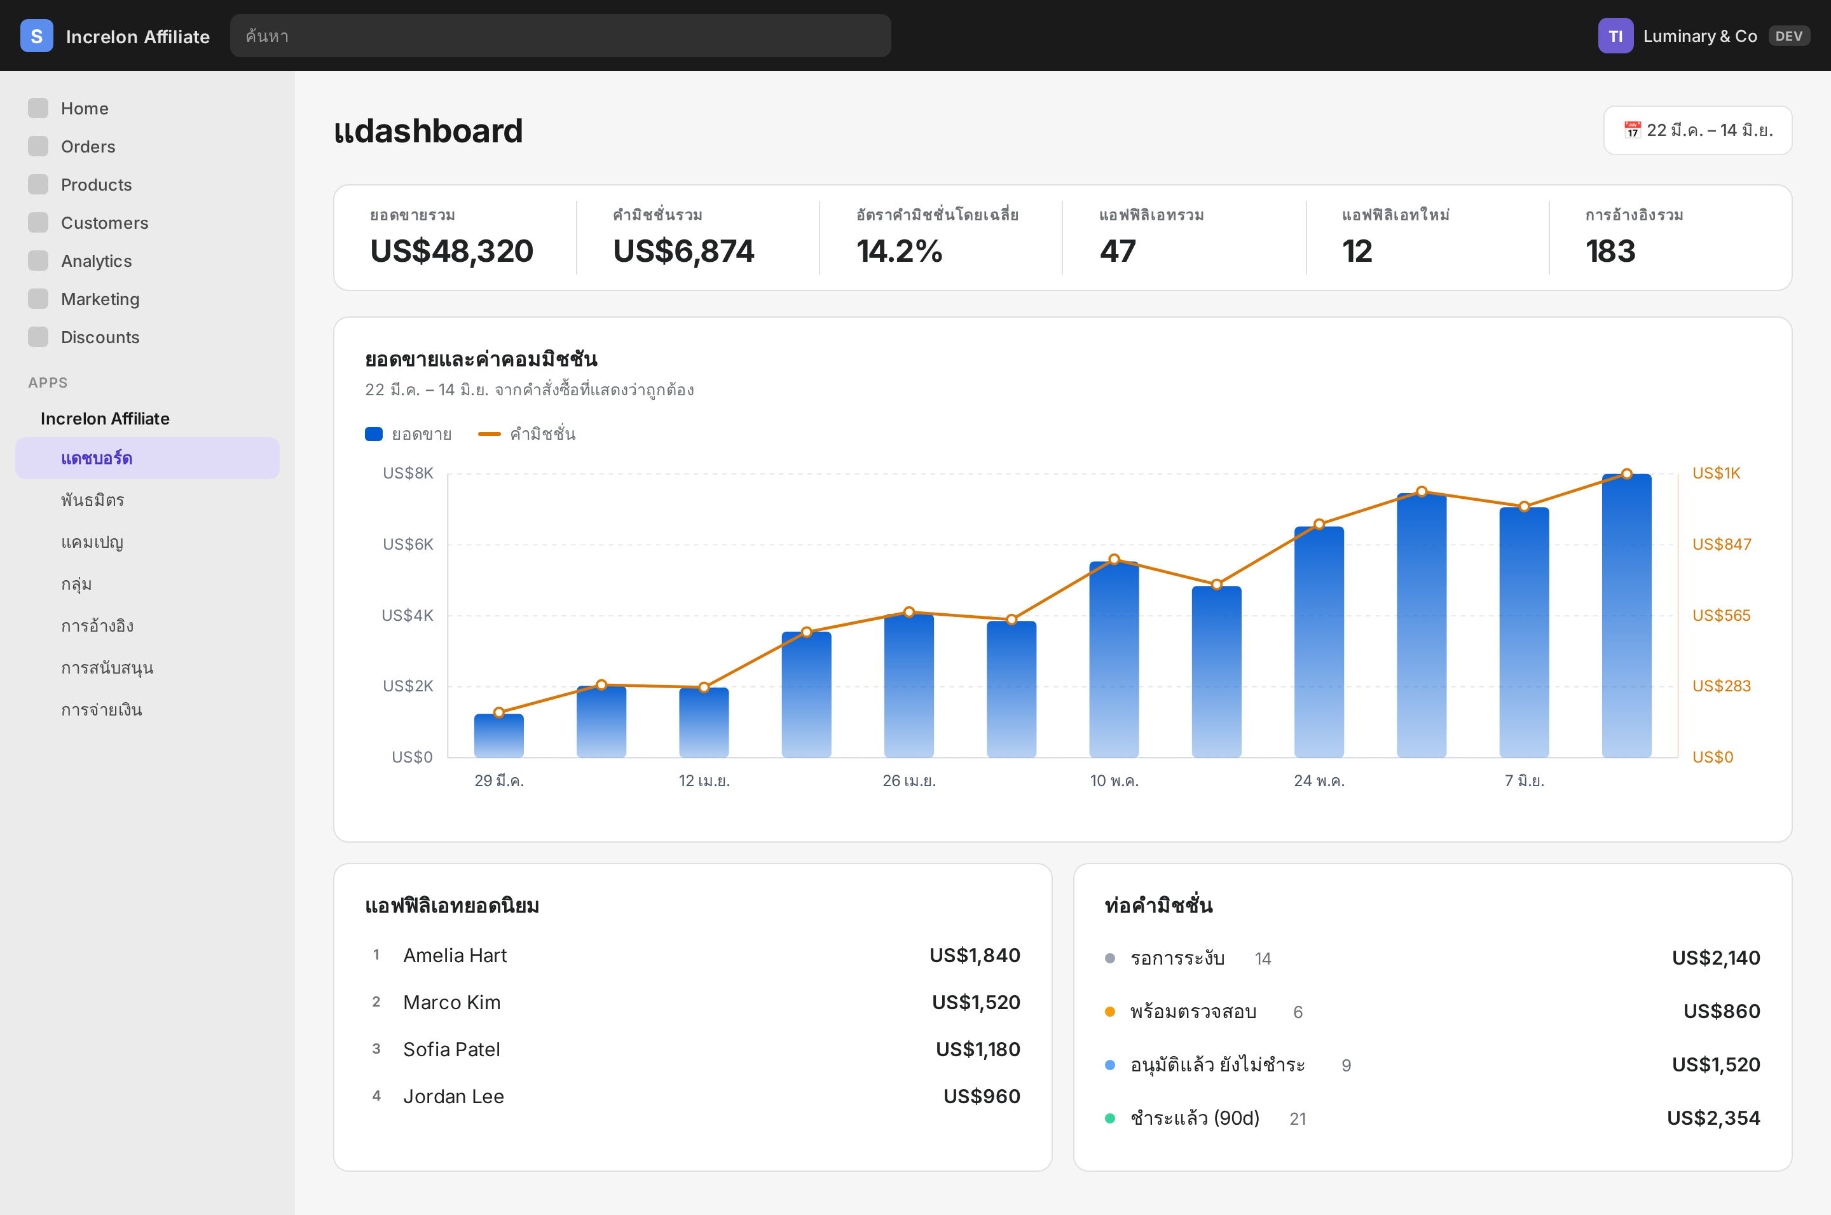This screenshot has height=1215, width=1831.
Task: Click the Increlon Affiliate title in top bar
Action: click(x=137, y=36)
